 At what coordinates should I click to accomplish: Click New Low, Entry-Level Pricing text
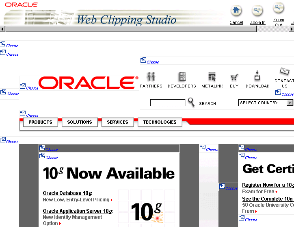click(76, 200)
